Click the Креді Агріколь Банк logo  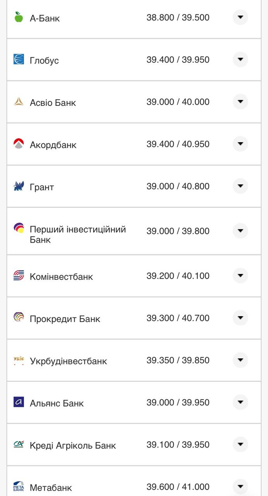[19, 444]
